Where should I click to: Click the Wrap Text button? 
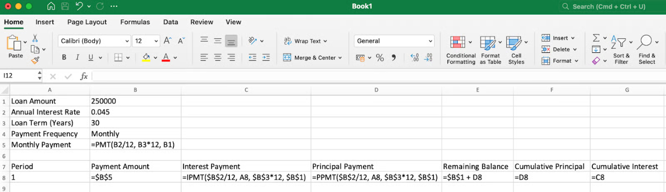coord(305,41)
